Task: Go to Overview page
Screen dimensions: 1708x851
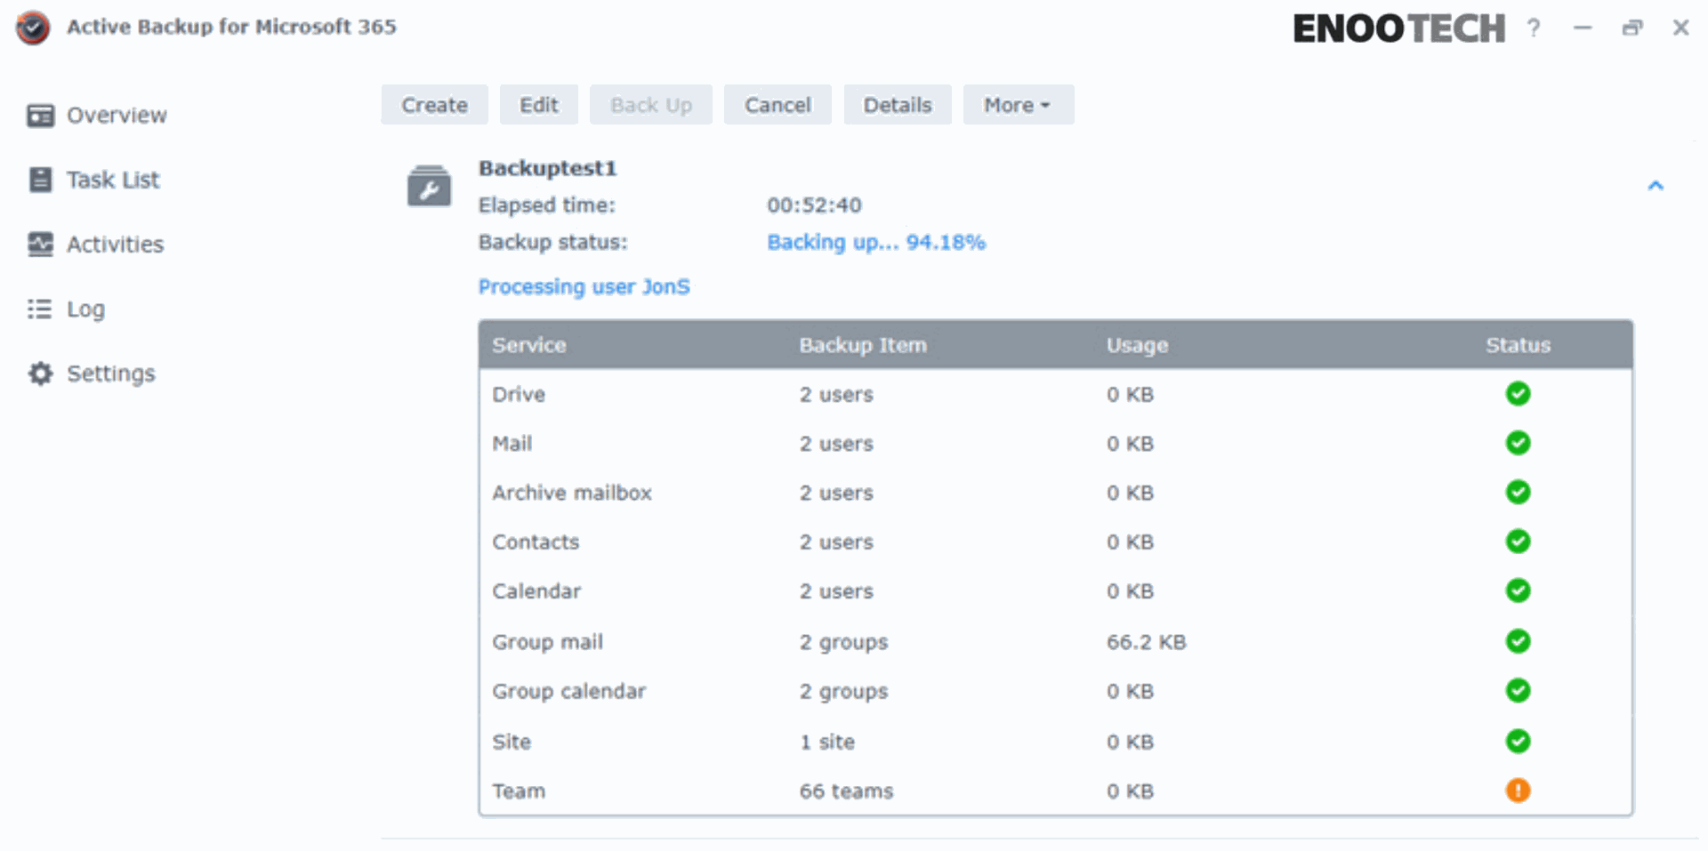Action: point(117,116)
